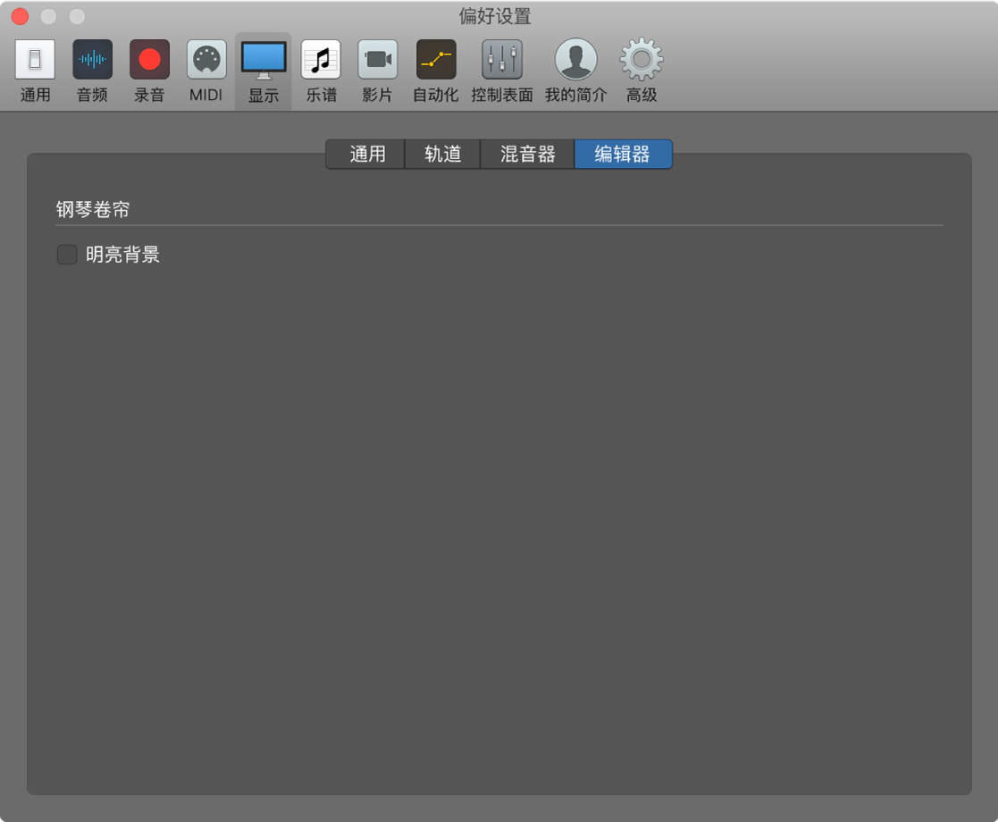Enable the 明亮背景 checkbox
Image resolution: width=998 pixels, height=822 pixels.
tap(67, 255)
